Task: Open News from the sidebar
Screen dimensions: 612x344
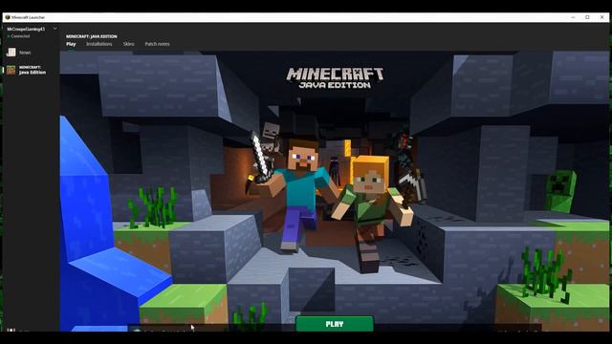Action: pos(25,53)
